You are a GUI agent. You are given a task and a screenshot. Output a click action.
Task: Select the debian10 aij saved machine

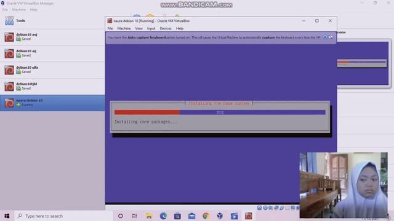pos(52,53)
